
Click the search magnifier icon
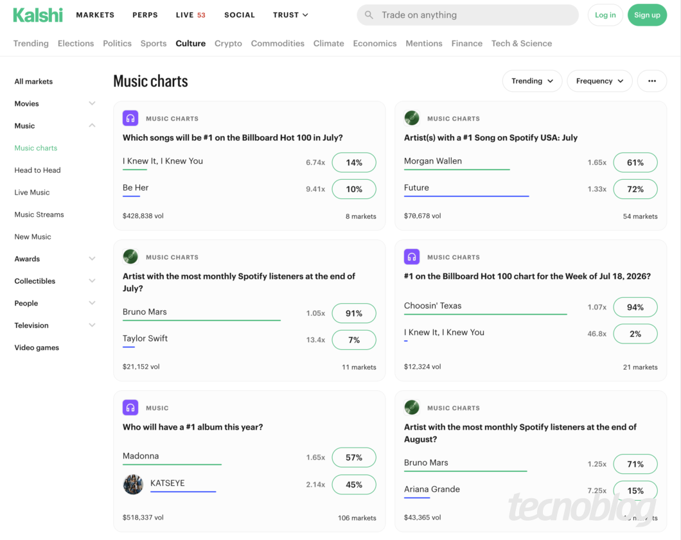pyautogui.click(x=369, y=15)
